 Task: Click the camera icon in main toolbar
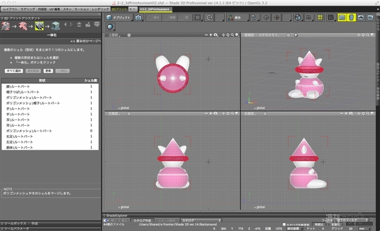pos(138,18)
